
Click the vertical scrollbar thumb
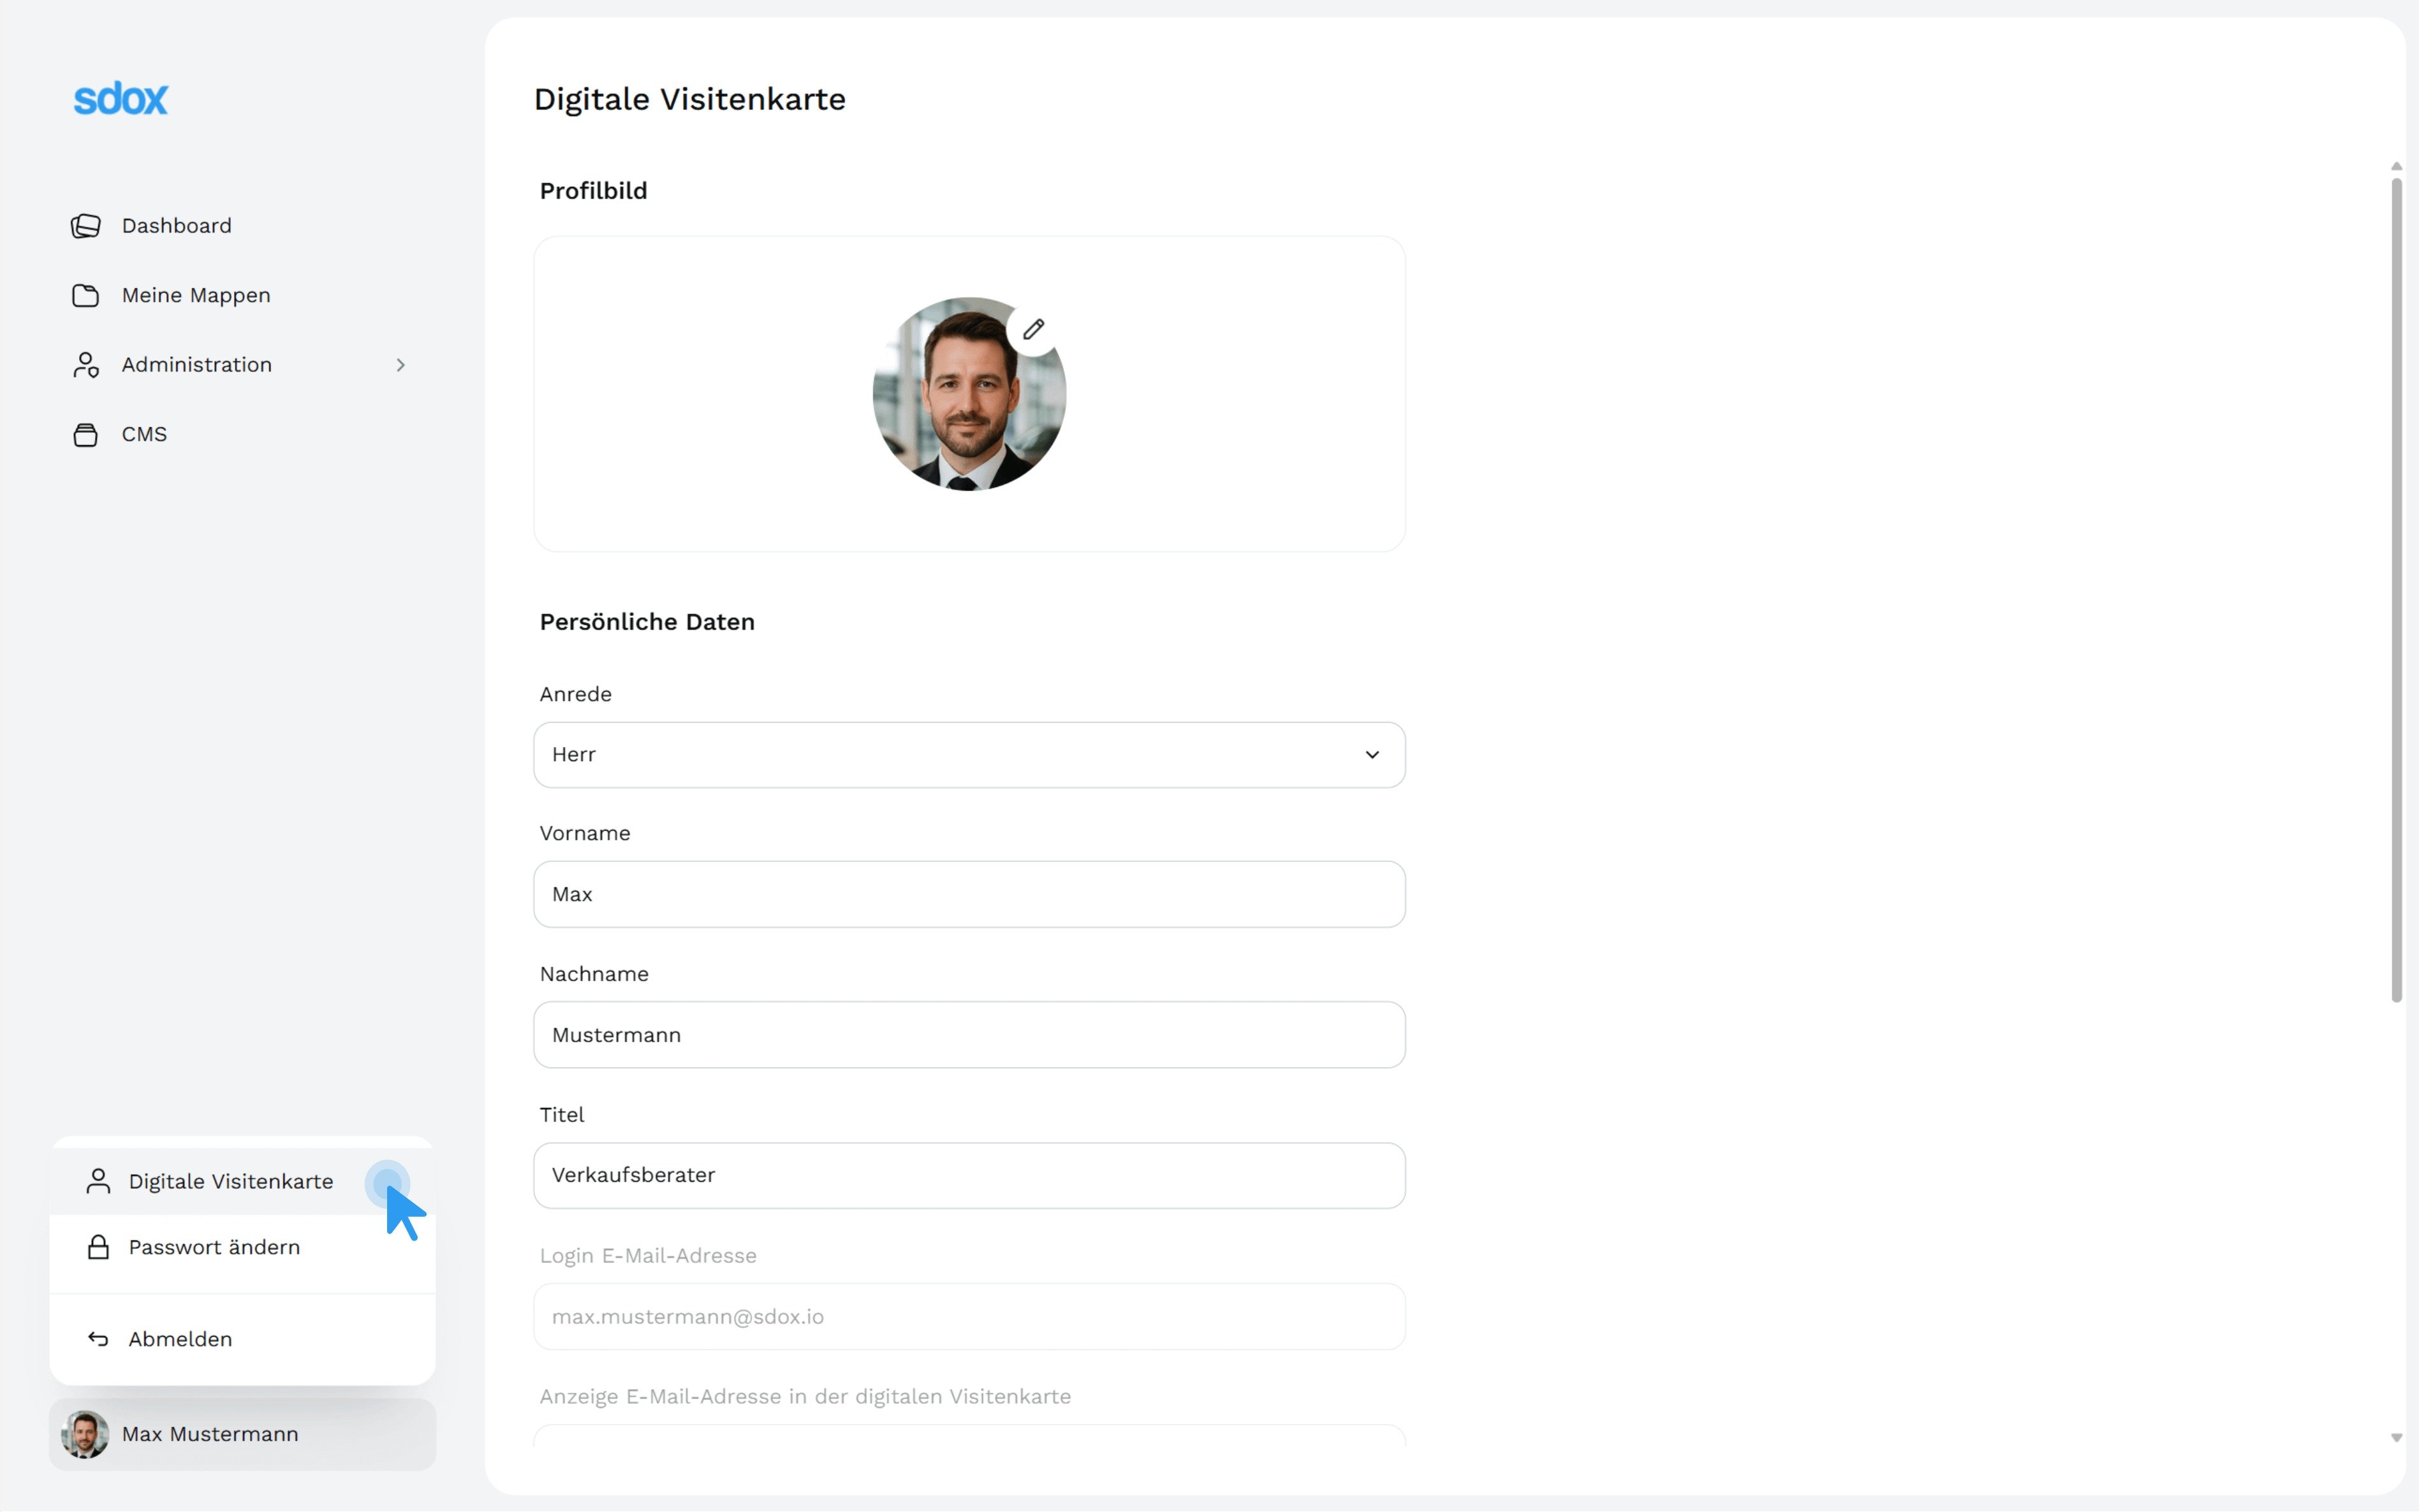(2396, 590)
